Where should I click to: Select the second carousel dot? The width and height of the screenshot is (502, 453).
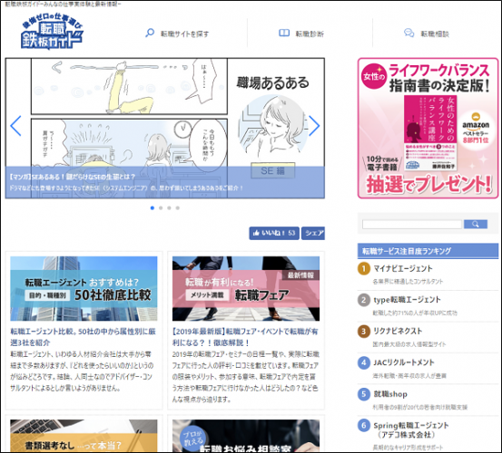pyautogui.click(x=161, y=208)
